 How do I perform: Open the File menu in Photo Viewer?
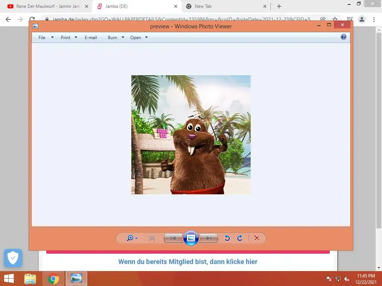(42, 38)
